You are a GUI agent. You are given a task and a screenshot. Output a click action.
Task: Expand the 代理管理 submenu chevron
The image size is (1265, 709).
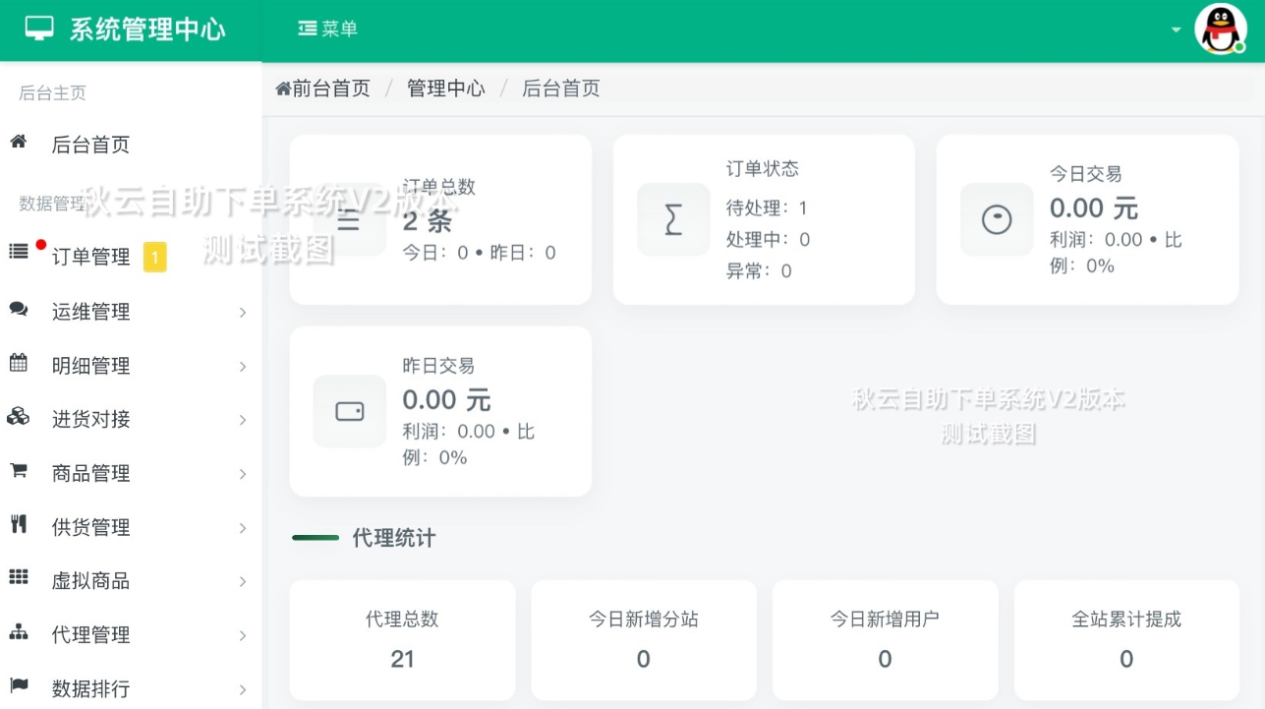click(x=243, y=635)
